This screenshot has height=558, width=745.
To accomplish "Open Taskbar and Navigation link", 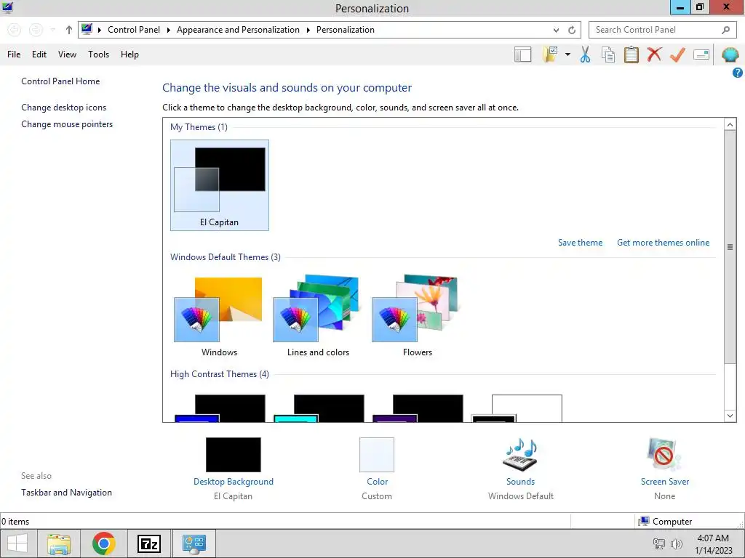I will coord(66,493).
